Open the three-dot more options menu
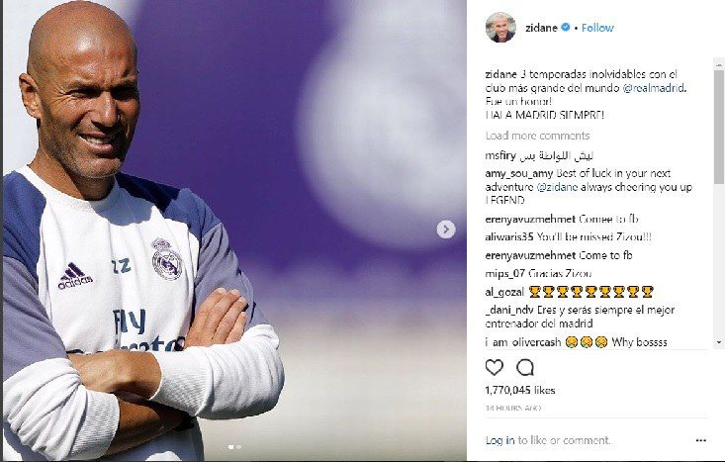This screenshot has height=462, width=725. tap(700, 440)
